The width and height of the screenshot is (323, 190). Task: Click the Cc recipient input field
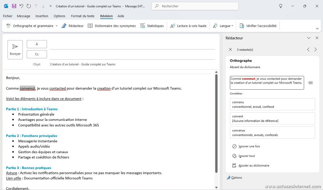[132, 55]
